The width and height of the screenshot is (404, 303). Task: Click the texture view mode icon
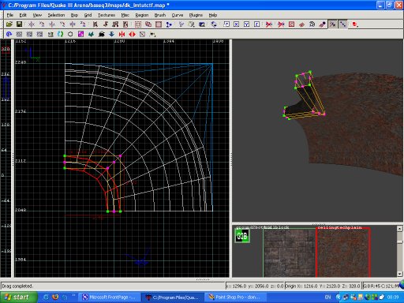[x=192, y=24]
